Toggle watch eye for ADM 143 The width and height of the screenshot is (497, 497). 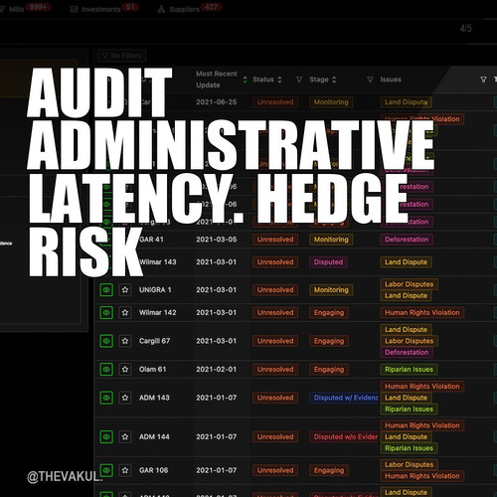(x=106, y=398)
